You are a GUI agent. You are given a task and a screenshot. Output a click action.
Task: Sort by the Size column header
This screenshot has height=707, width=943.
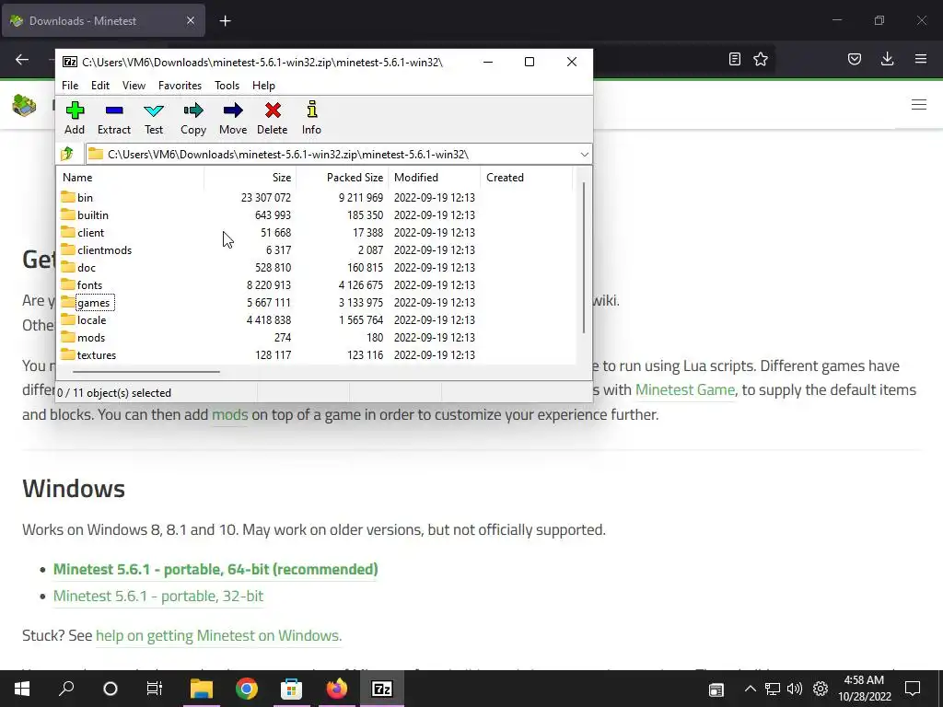pos(250,178)
